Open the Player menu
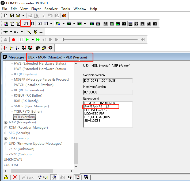 (x=36, y=9)
